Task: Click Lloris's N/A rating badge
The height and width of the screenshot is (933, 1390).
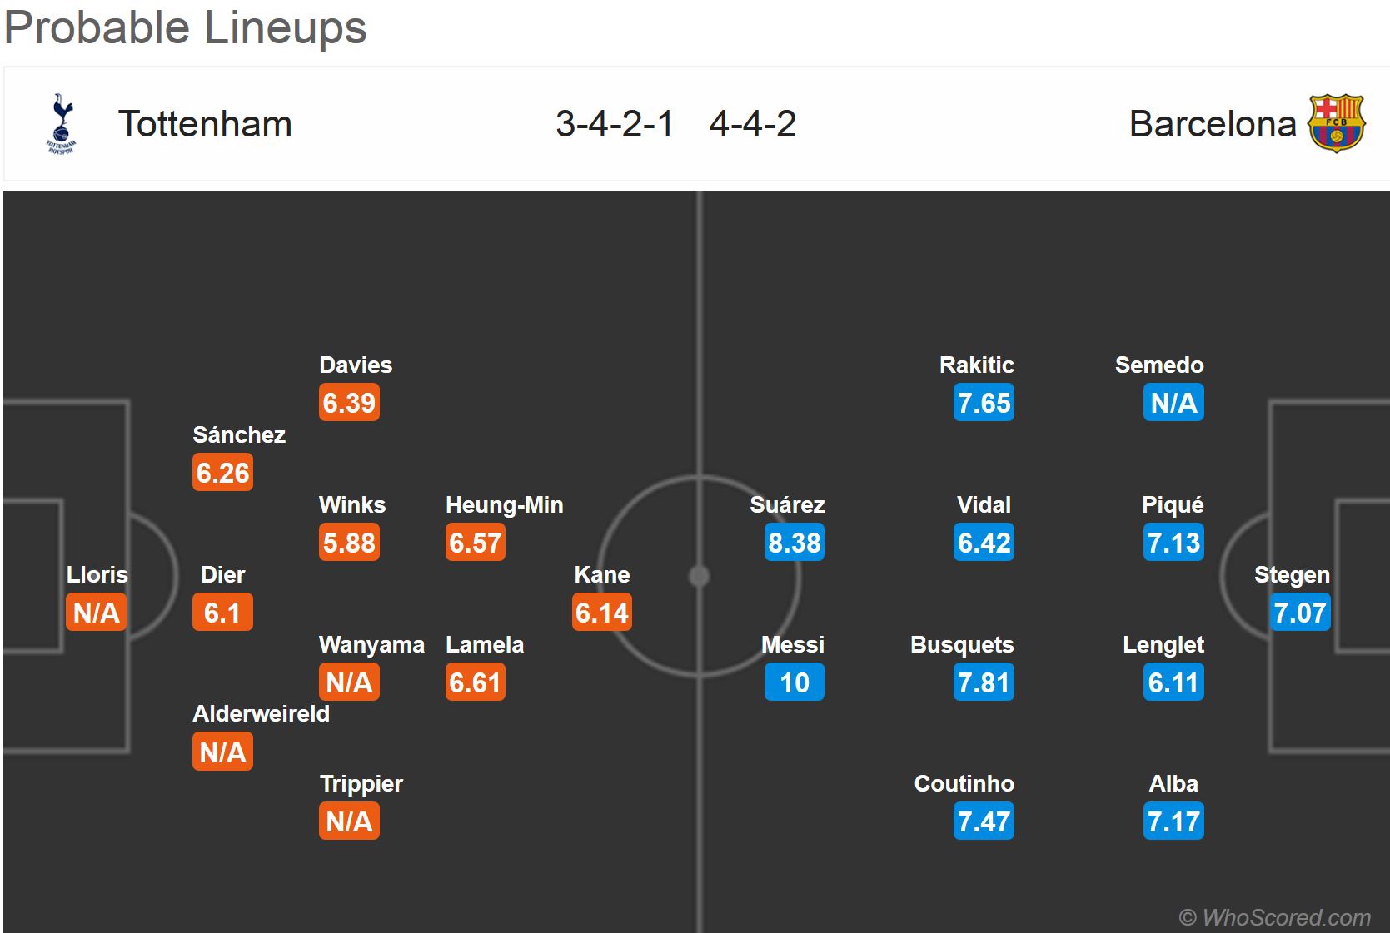Action: 96,613
